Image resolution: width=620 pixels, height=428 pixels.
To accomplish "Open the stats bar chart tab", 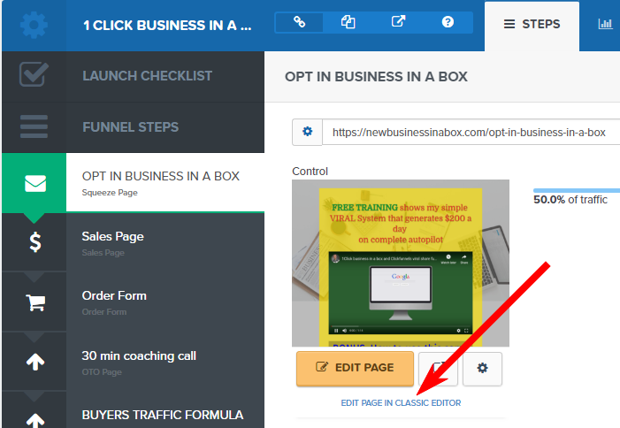I will tap(605, 24).
